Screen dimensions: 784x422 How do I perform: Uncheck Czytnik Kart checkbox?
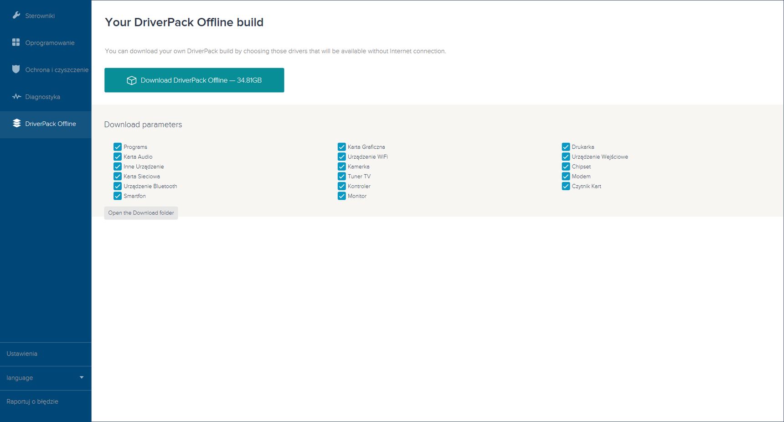click(x=566, y=186)
